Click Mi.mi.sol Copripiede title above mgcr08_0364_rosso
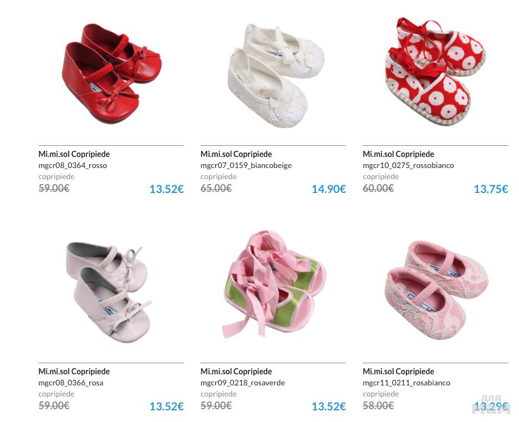 [x=74, y=154]
